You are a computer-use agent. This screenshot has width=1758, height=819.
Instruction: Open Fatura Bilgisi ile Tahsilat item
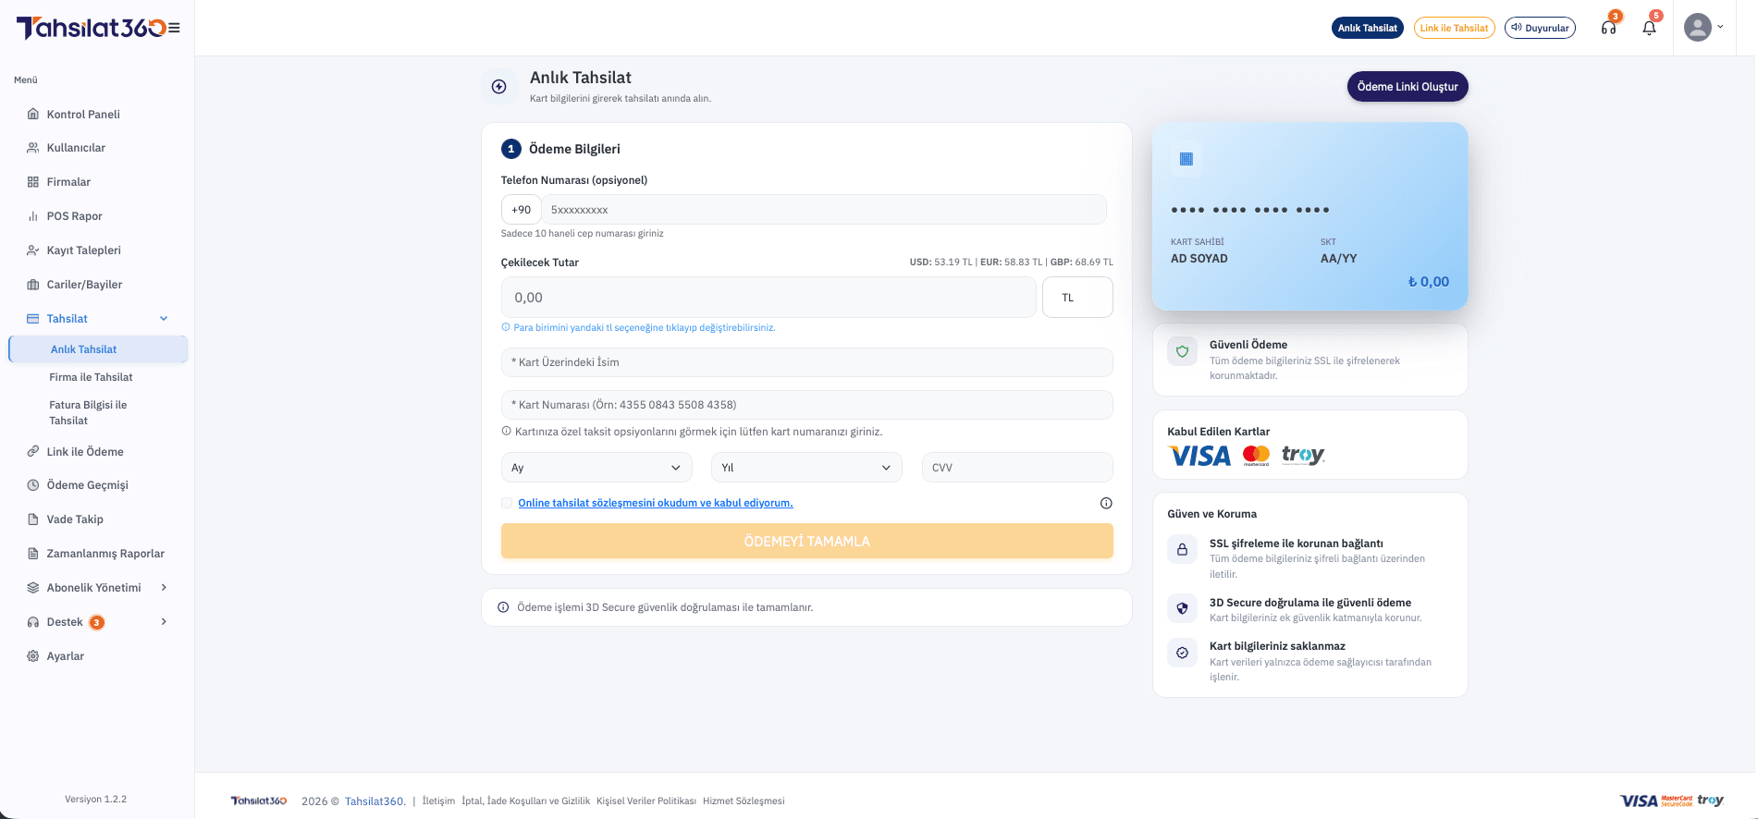coord(88,412)
